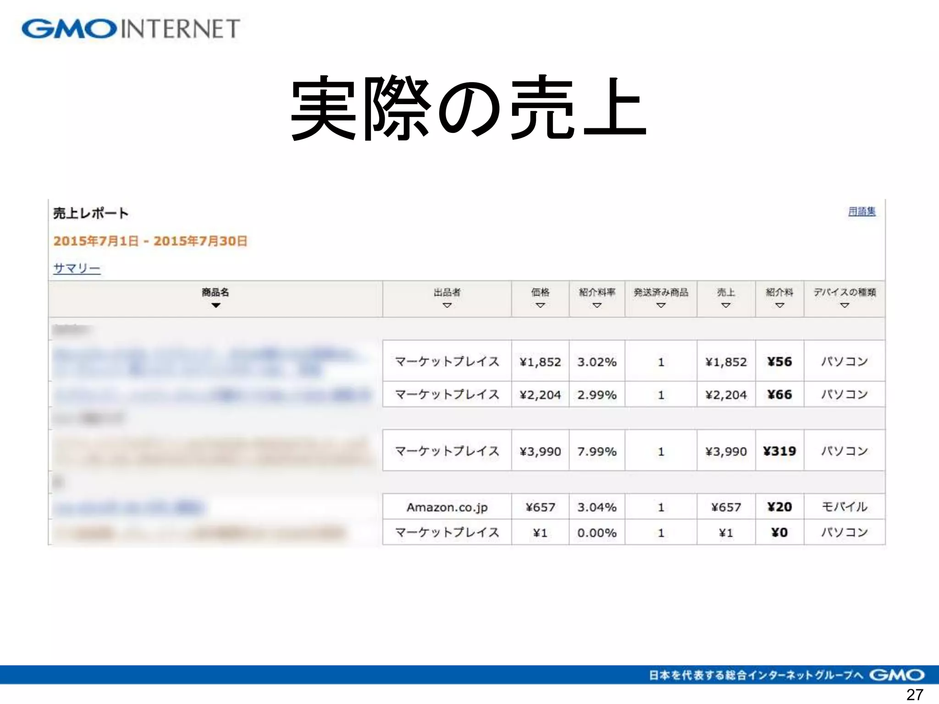Click the 紹介料率 column header

[x=597, y=299]
